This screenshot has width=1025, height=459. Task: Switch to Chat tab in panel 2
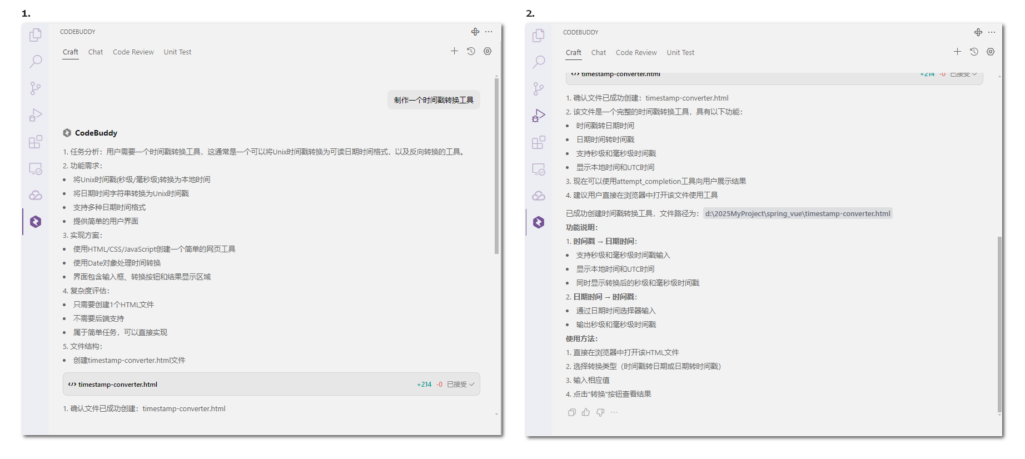pos(599,53)
